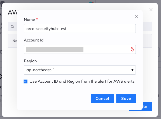161x119 pixels.
Task: Close the outer AWS dialog behind
Action: (151, 9)
